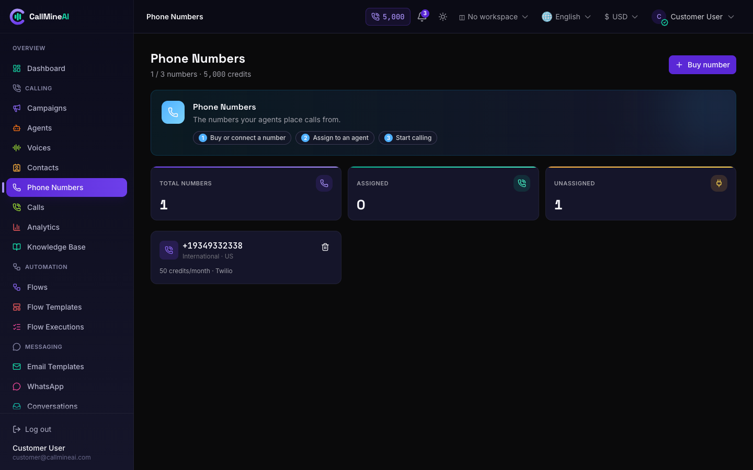Toggle light/dark theme sun icon

coord(443,17)
